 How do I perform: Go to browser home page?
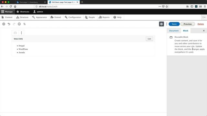(x=15, y=6)
